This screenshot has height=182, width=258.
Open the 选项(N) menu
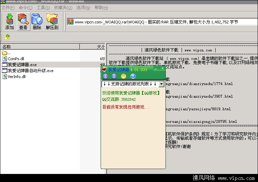click(83, 7)
